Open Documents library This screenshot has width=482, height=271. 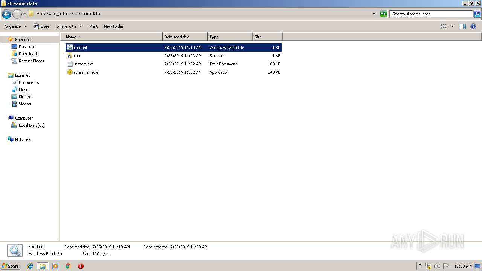(x=29, y=82)
